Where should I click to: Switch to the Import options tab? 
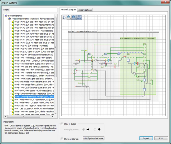pyautogui.click(x=85, y=10)
